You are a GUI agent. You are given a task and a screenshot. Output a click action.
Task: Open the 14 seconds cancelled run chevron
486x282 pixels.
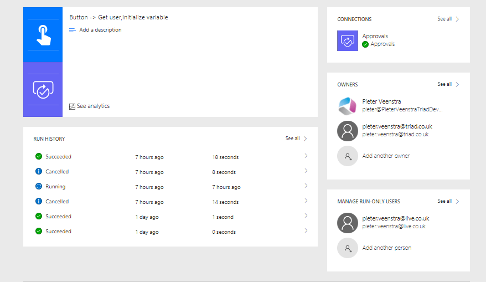(306, 201)
